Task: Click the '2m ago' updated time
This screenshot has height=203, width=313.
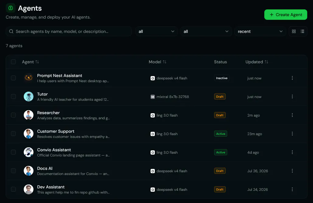Action: click(253, 115)
